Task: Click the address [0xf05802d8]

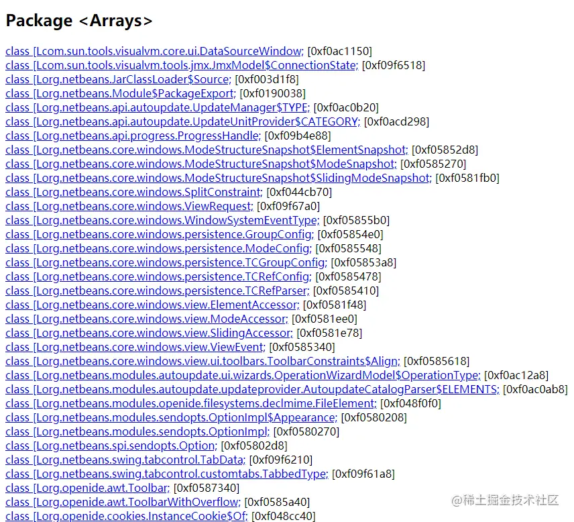Action: coord(254,446)
